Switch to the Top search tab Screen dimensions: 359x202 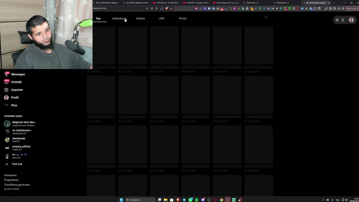(98, 19)
